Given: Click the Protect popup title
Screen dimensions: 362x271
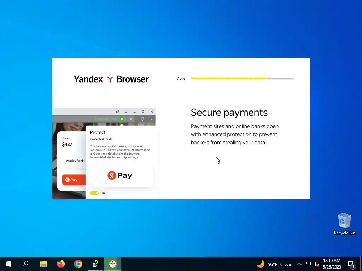Looking at the screenshot, I should tap(98, 132).
